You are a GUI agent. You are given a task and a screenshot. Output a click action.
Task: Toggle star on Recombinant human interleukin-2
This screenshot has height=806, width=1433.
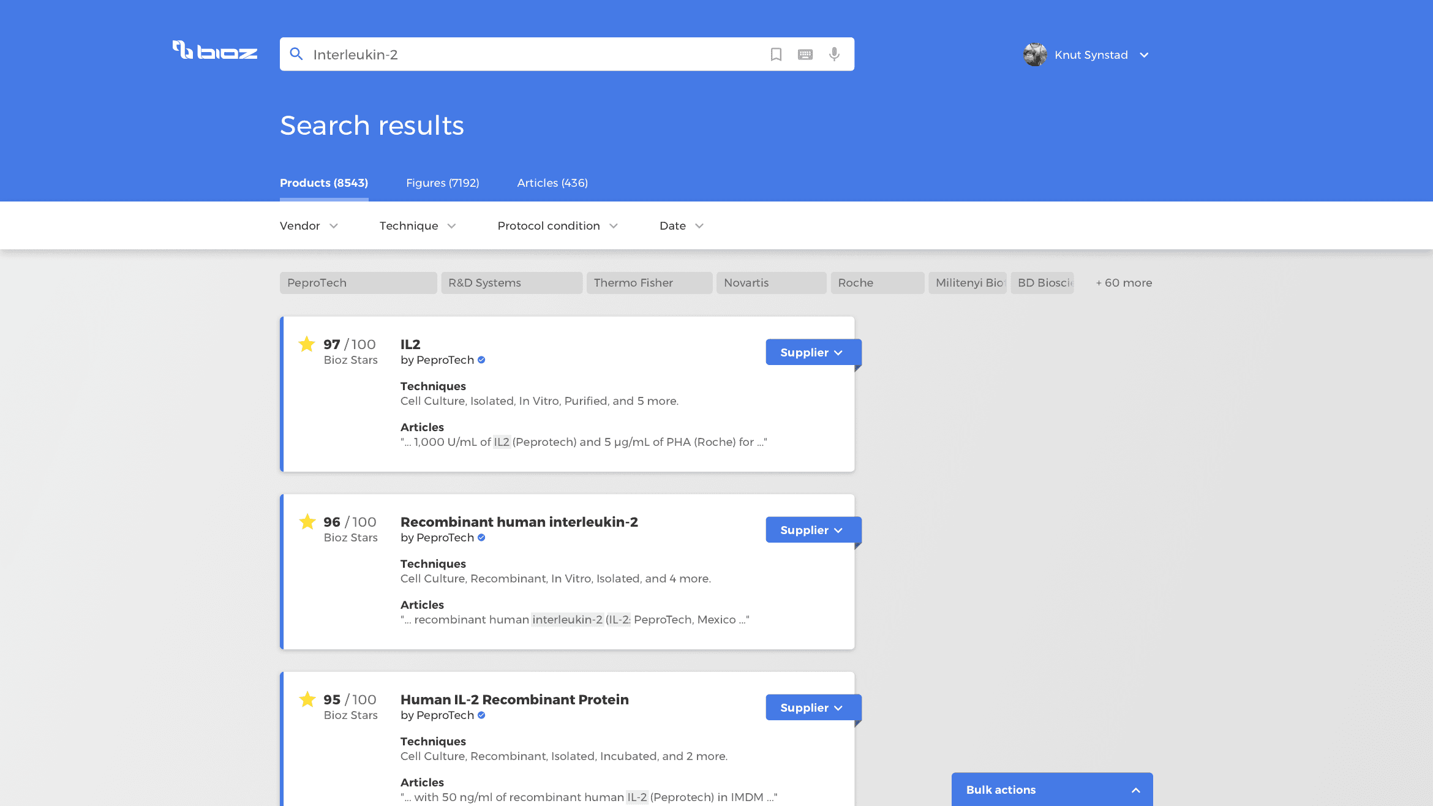[x=307, y=522]
